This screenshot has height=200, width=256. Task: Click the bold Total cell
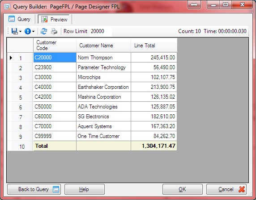coord(55,146)
